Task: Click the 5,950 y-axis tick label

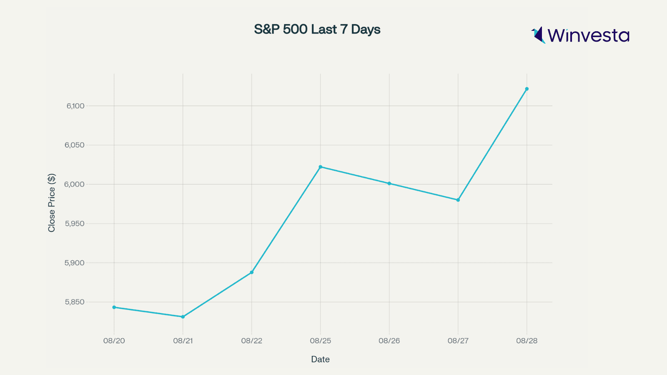Action: pyautogui.click(x=75, y=224)
